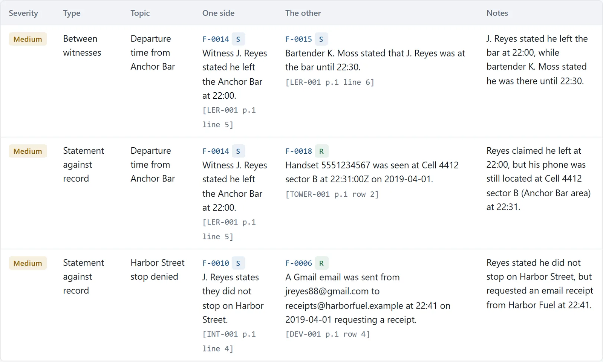This screenshot has width=603, height=362.
Task: Click citation [INT-001 p.1 line 4]
Action: click(x=229, y=341)
